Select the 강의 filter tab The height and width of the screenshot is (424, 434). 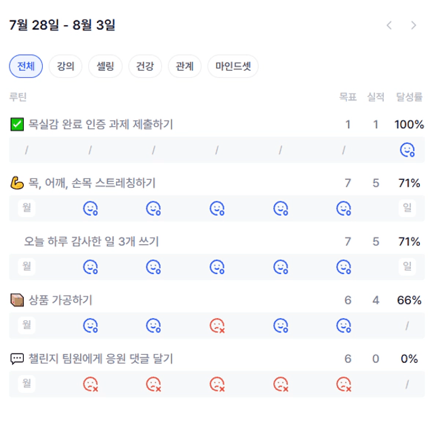pyautogui.click(x=65, y=66)
